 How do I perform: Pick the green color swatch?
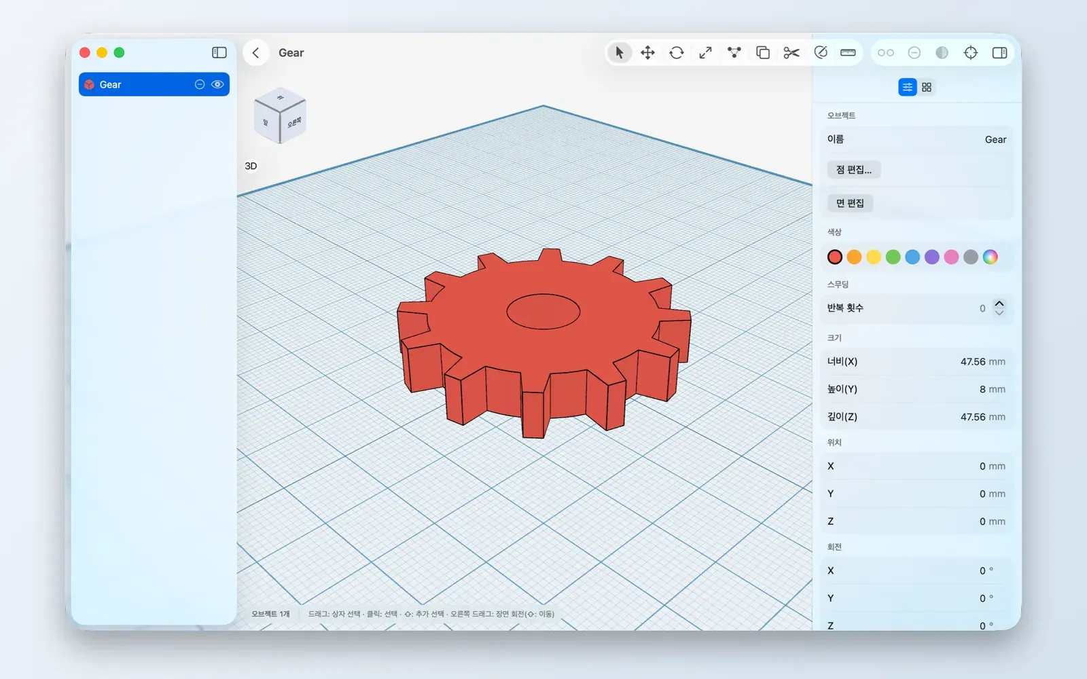[x=893, y=257]
